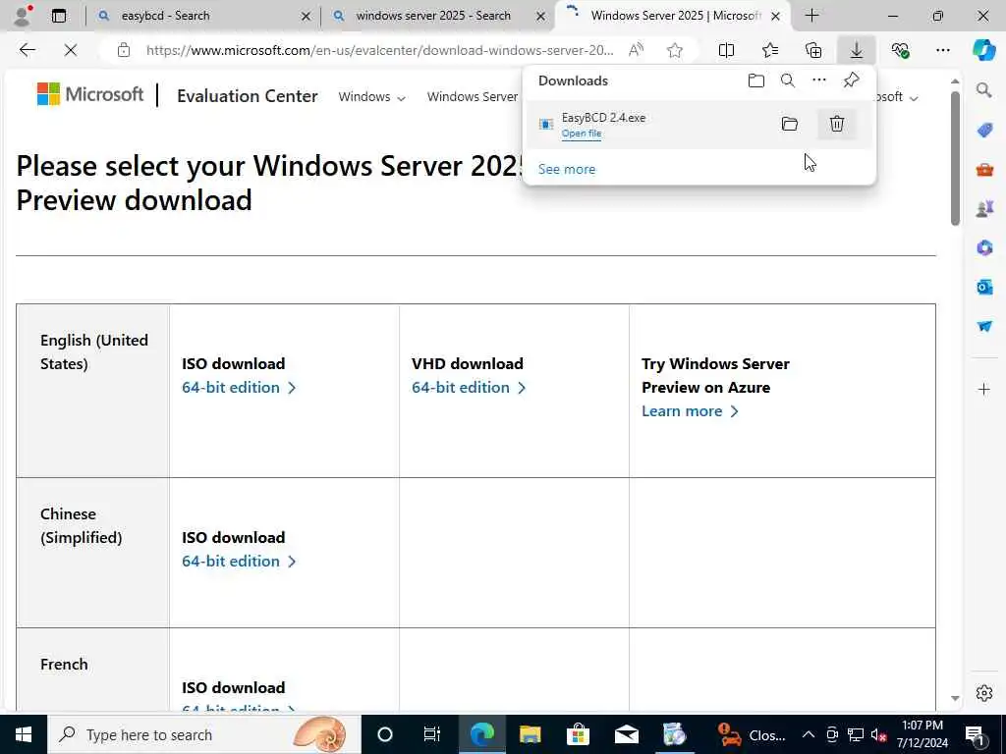Open the Edge profile icon
The image size is (1006, 754).
(x=23, y=16)
